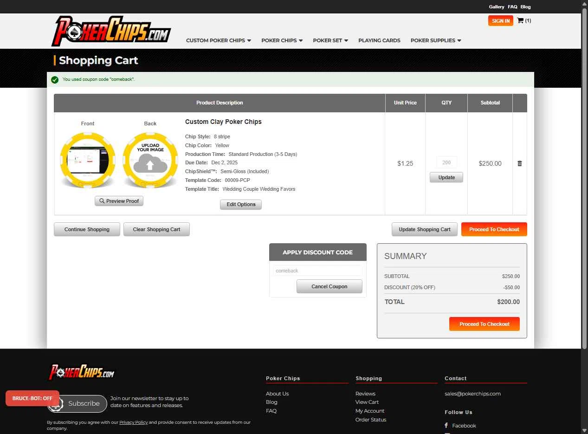Open back chip upload image thumbnail
588x434 pixels.
pos(150,160)
